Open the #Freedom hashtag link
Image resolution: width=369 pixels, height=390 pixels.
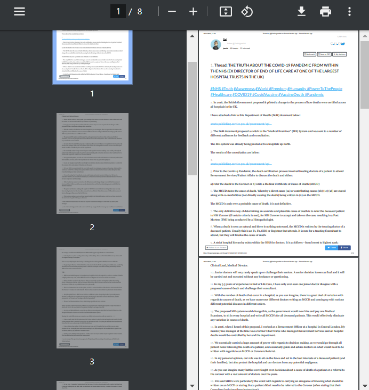(x=278, y=88)
